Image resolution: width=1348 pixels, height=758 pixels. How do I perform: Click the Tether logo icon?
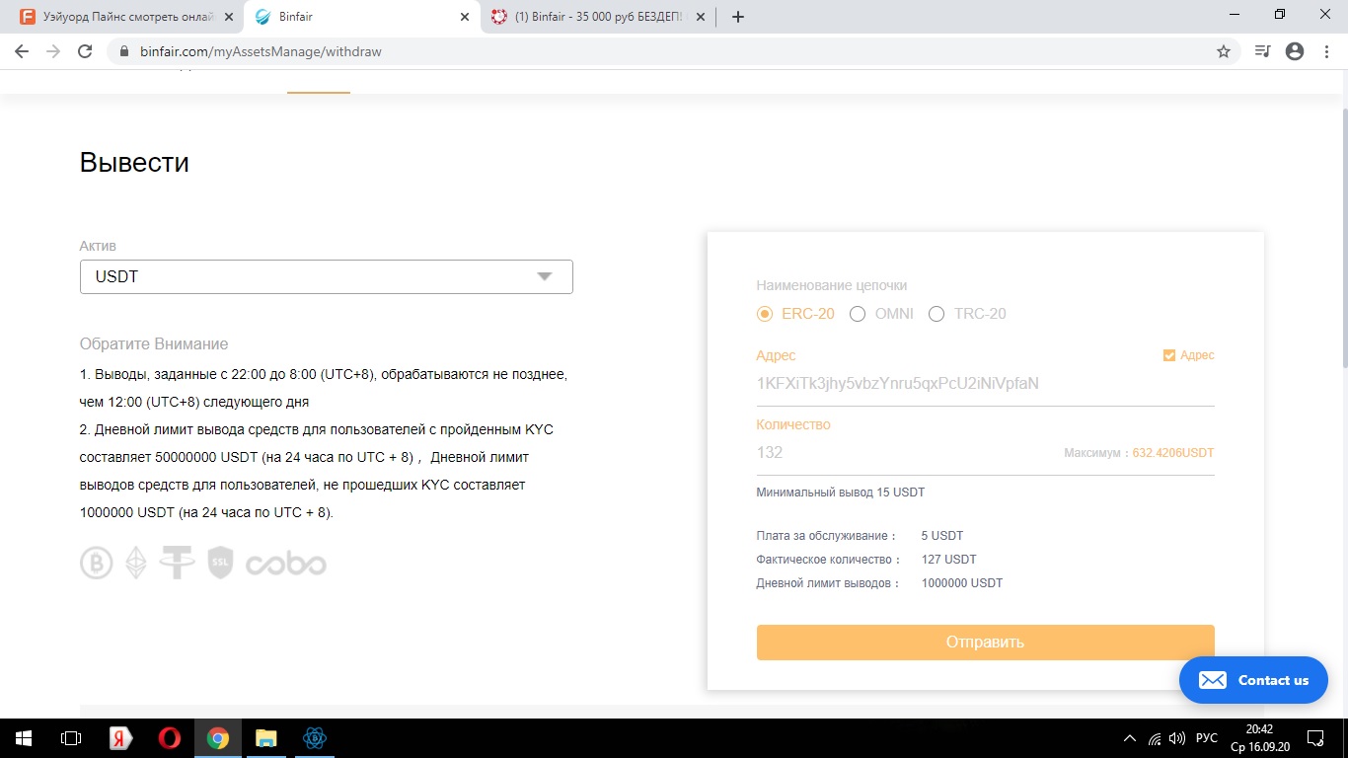pos(178,563)
